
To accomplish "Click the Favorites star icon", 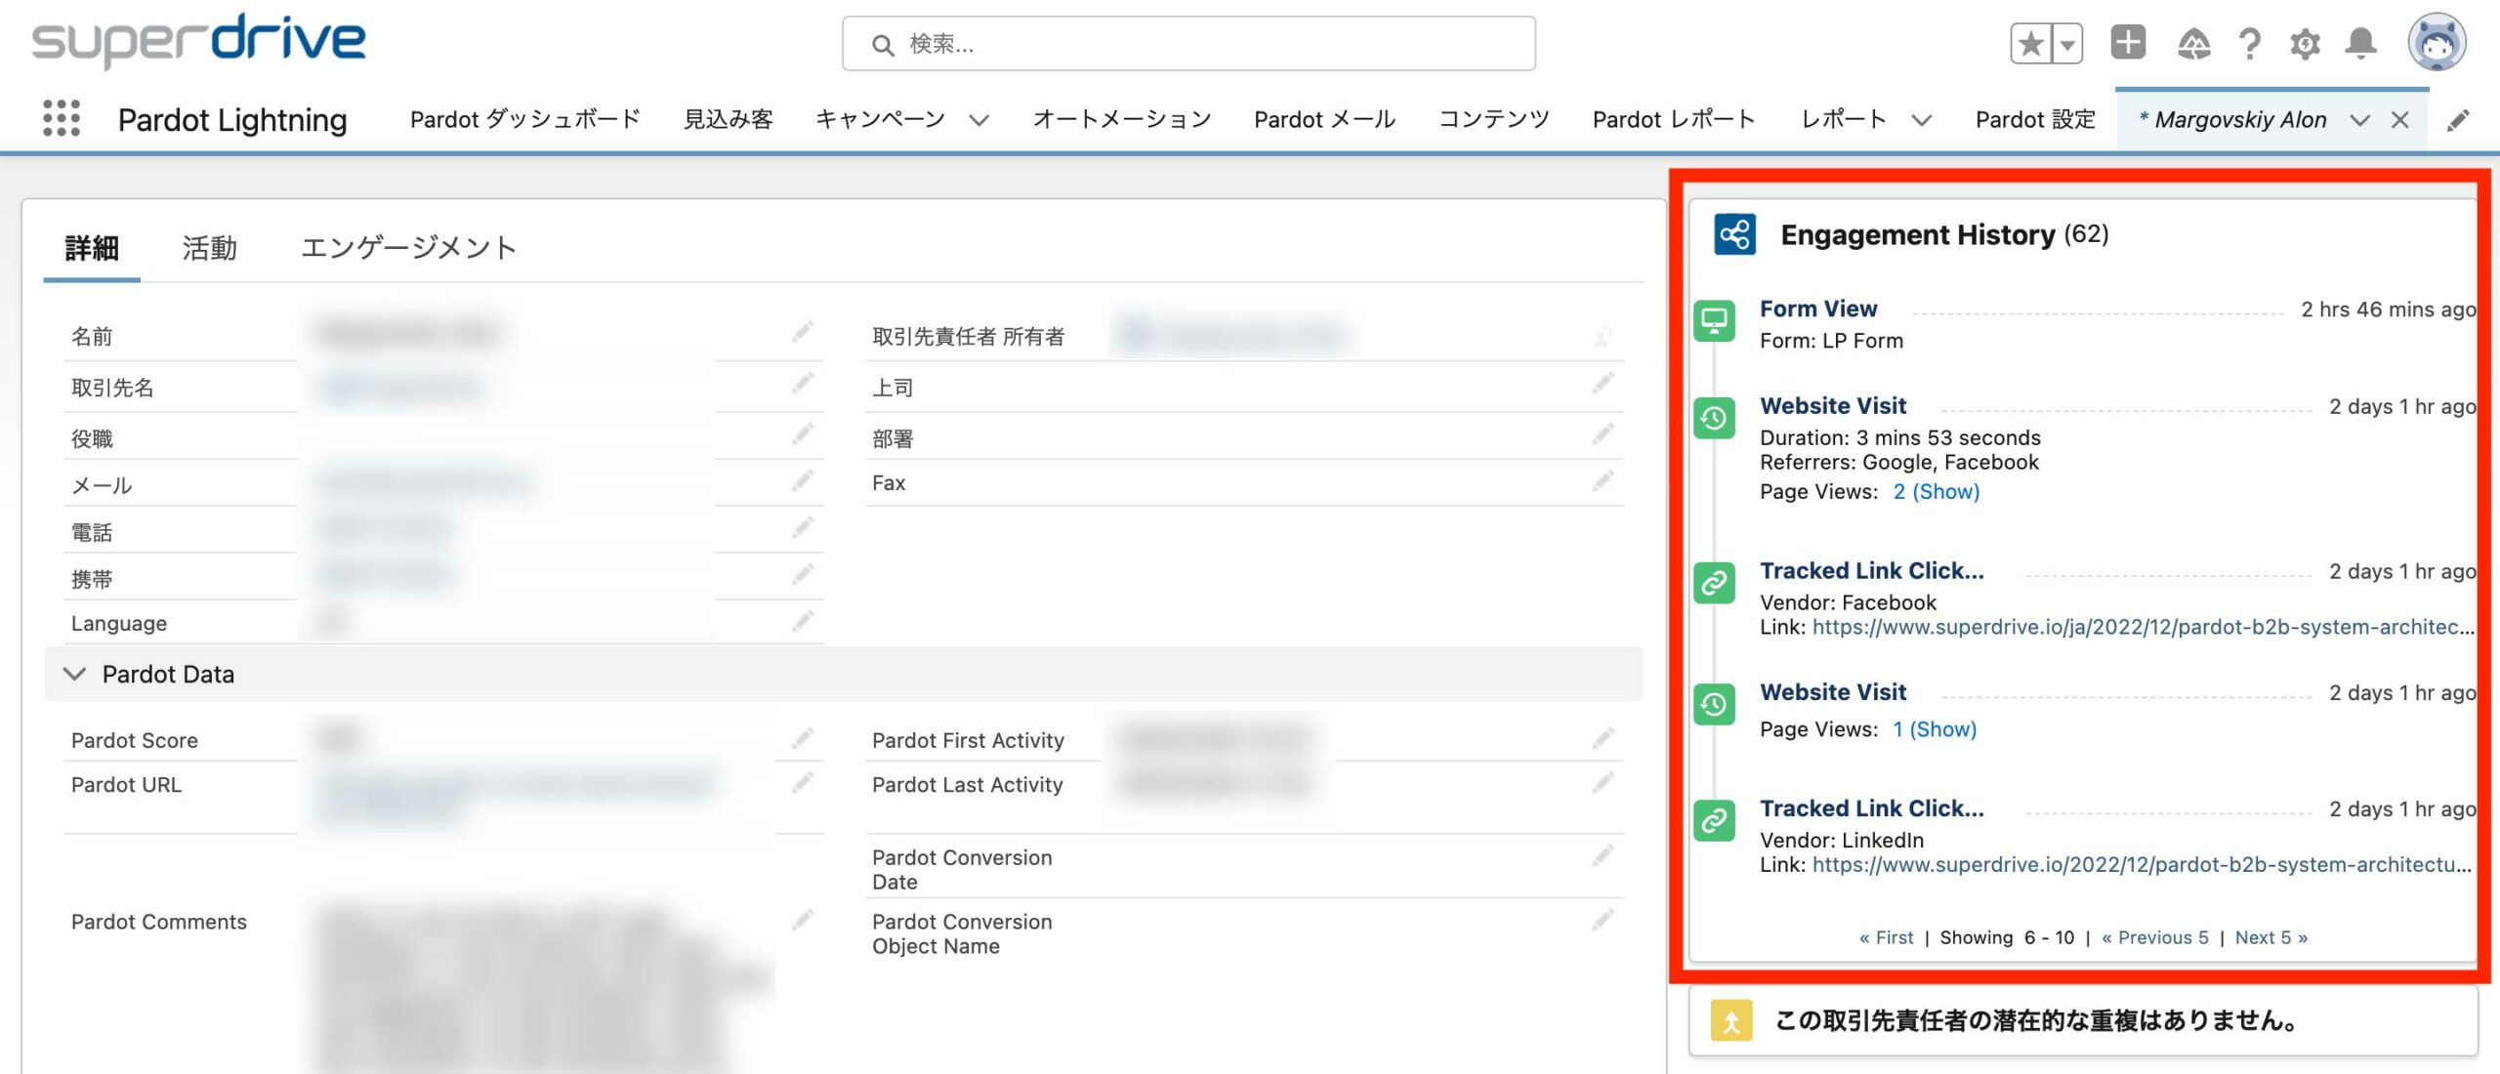I will (2031, 44).
